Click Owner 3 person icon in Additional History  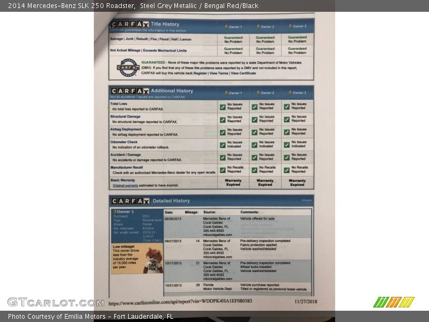(290, 92)
